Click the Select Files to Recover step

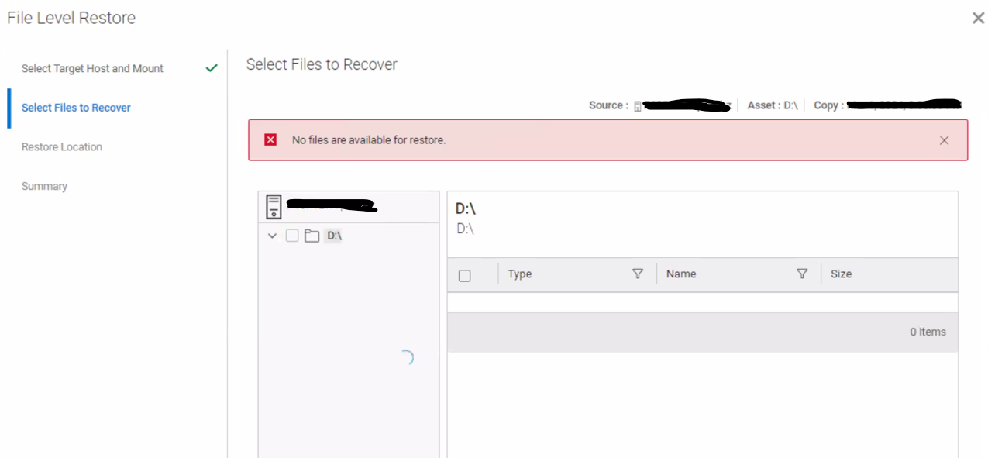(75, 107)
